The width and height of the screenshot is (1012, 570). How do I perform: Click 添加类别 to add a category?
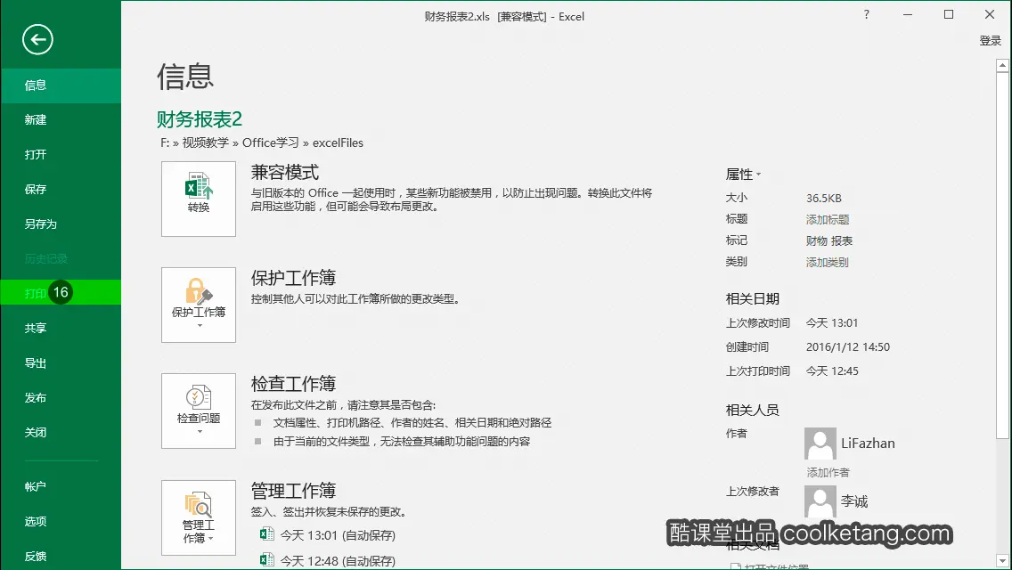point(827,262)
